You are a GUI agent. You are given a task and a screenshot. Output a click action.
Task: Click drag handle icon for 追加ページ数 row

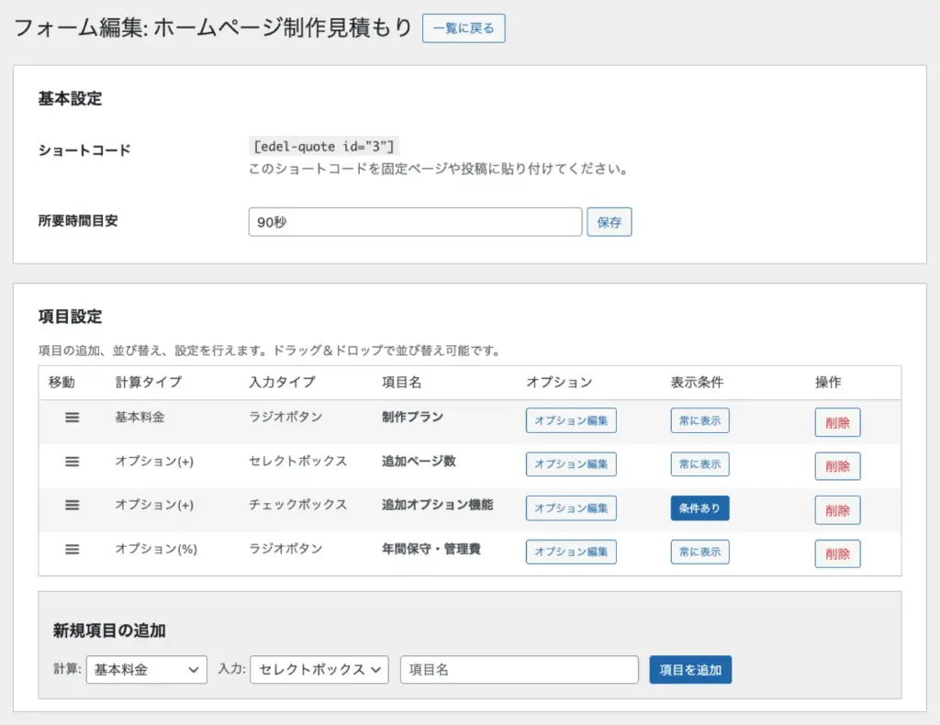(x=73, y=461)
